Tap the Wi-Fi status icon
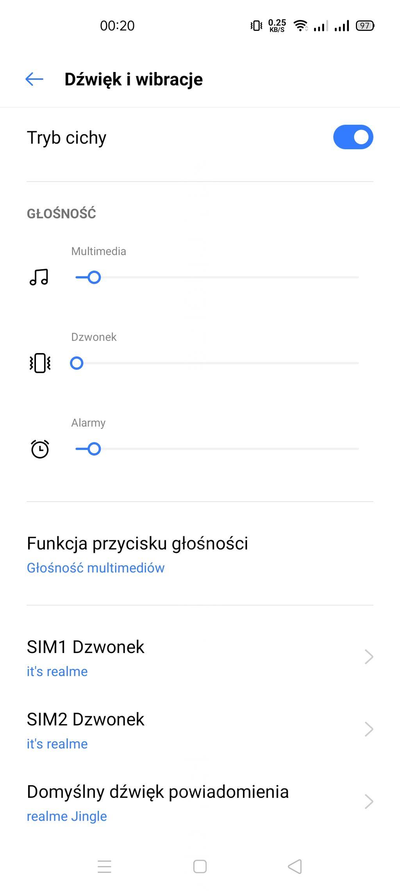Viewport: 400px width, 891px height. pyautogui.click(x=300, y=26)
